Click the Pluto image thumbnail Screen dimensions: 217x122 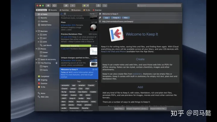93,27
